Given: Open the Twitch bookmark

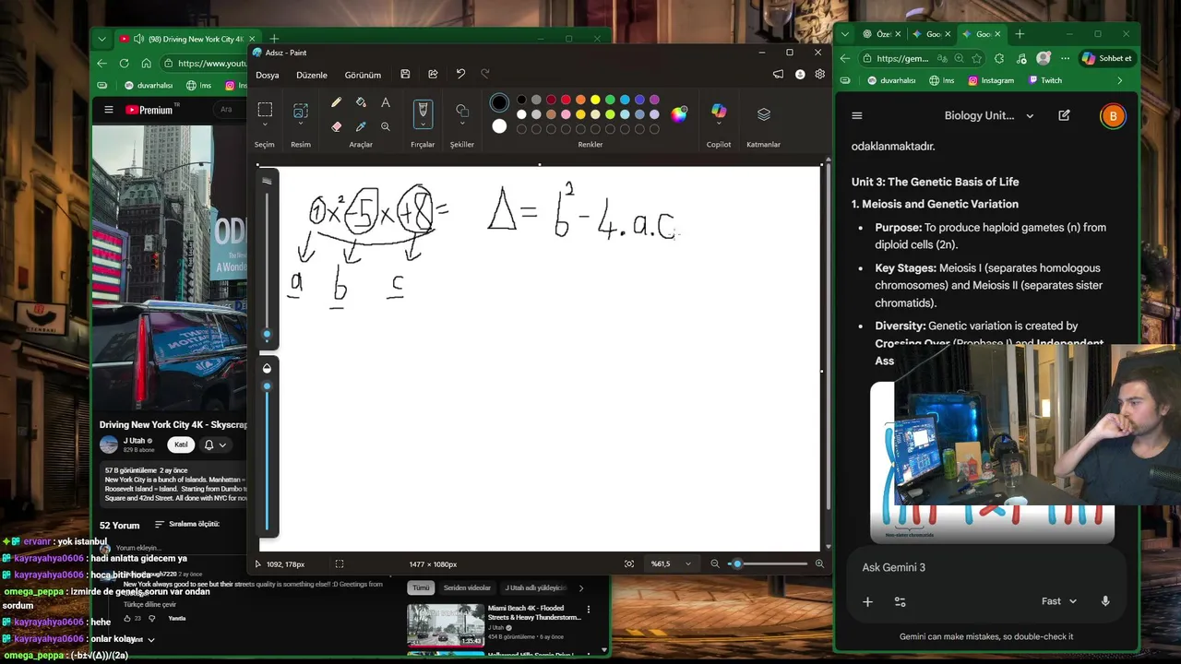Looking at the screenshot, I should (1044, 80).
